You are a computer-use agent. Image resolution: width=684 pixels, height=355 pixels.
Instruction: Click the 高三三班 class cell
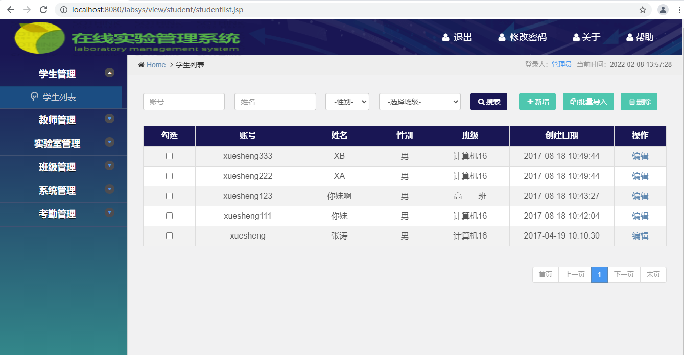[x=470, y=196]
